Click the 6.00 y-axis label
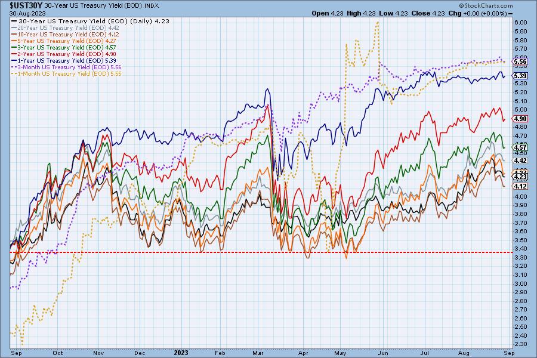Viewport: 537px width, 358px height. tap(521, 23)
